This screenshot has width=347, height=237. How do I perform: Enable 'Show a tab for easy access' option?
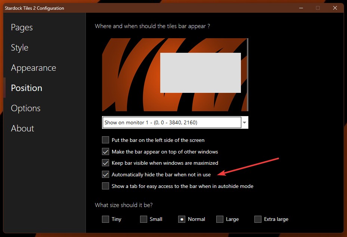pos(106,186)
